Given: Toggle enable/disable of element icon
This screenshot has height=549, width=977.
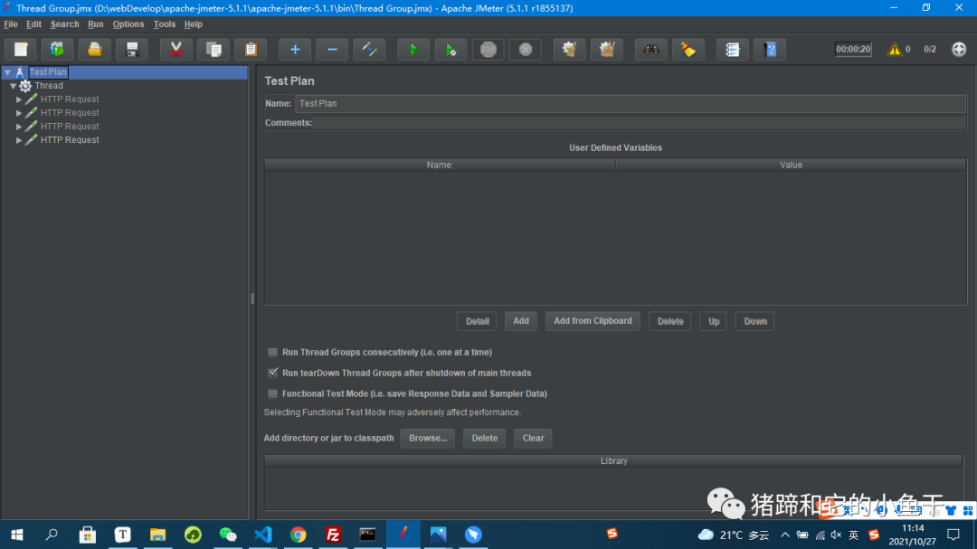Looking at the screenshot, I should click(x=369, y=49).
